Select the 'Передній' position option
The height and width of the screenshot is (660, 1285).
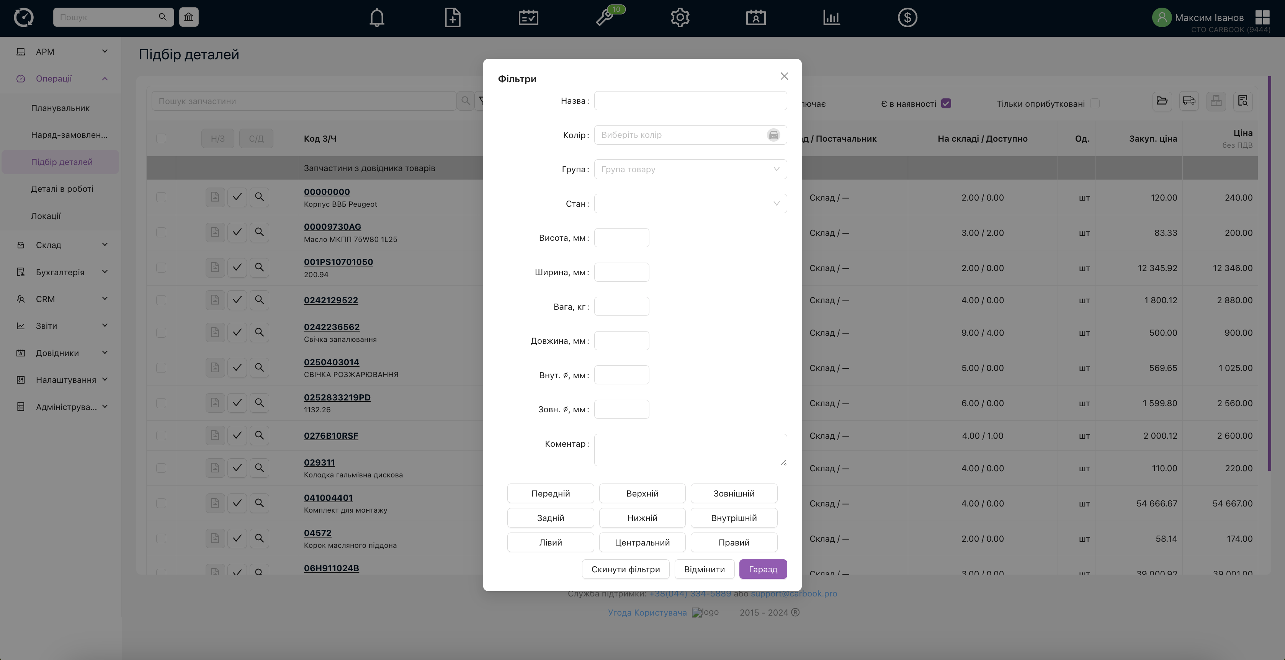pos(550,493)
